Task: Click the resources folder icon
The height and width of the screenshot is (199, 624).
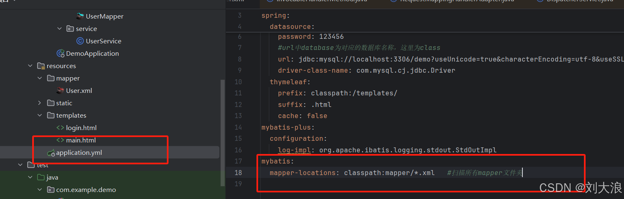Action: tap(40, 66)
